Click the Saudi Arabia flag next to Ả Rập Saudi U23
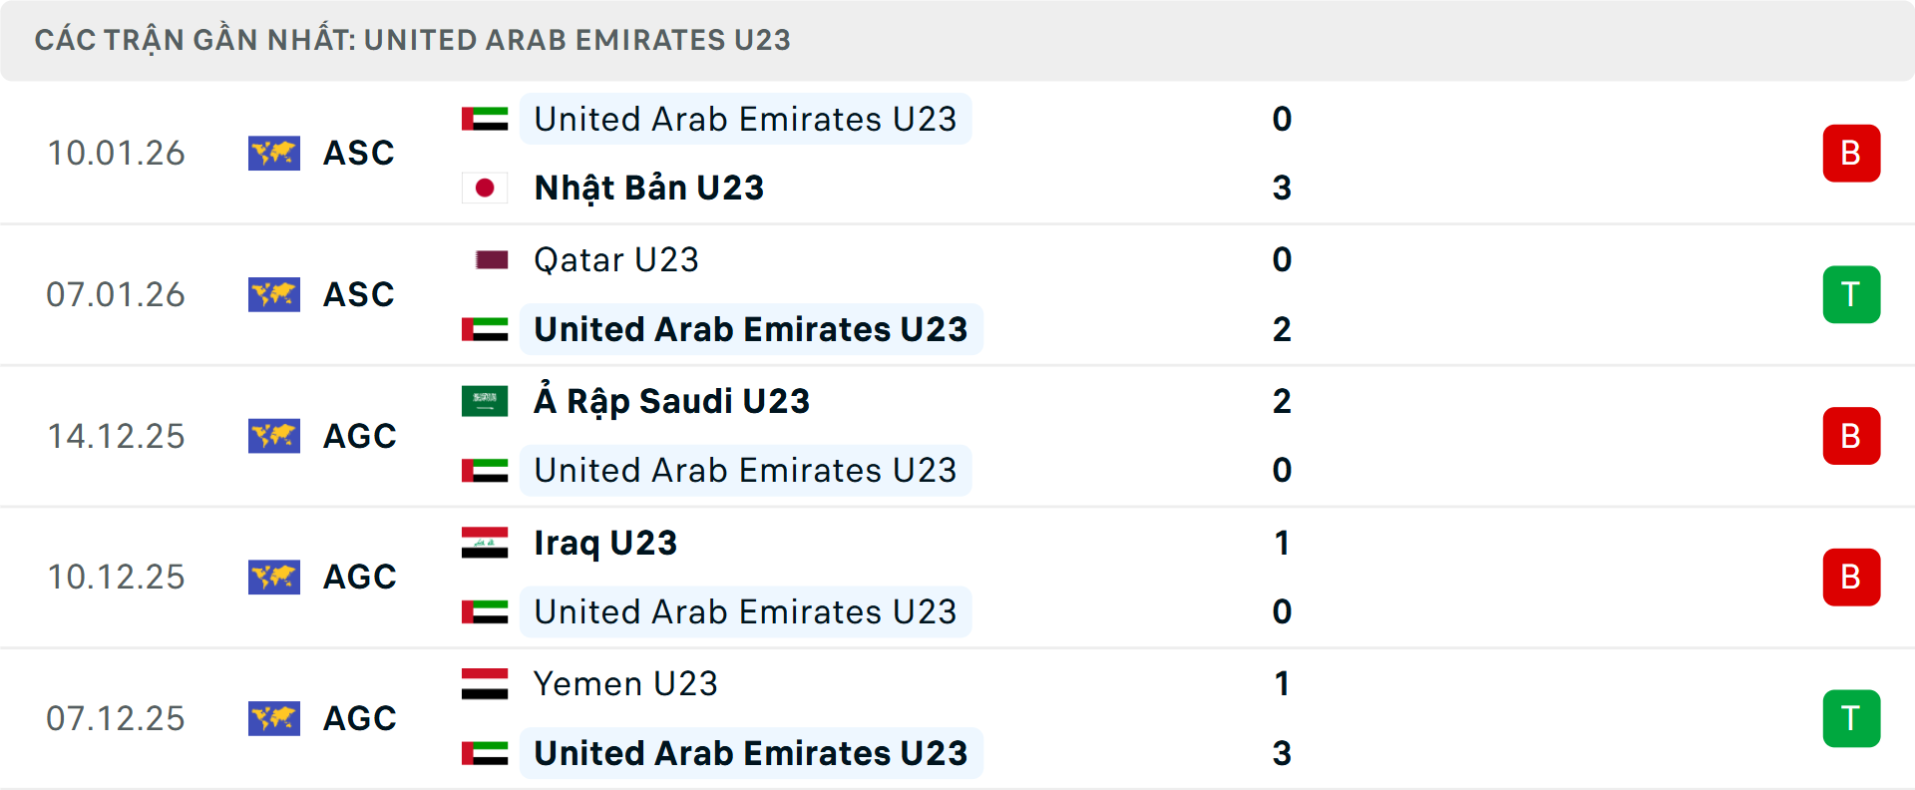Viewport: 1915px width, 790px height. [x=484, y=402]
